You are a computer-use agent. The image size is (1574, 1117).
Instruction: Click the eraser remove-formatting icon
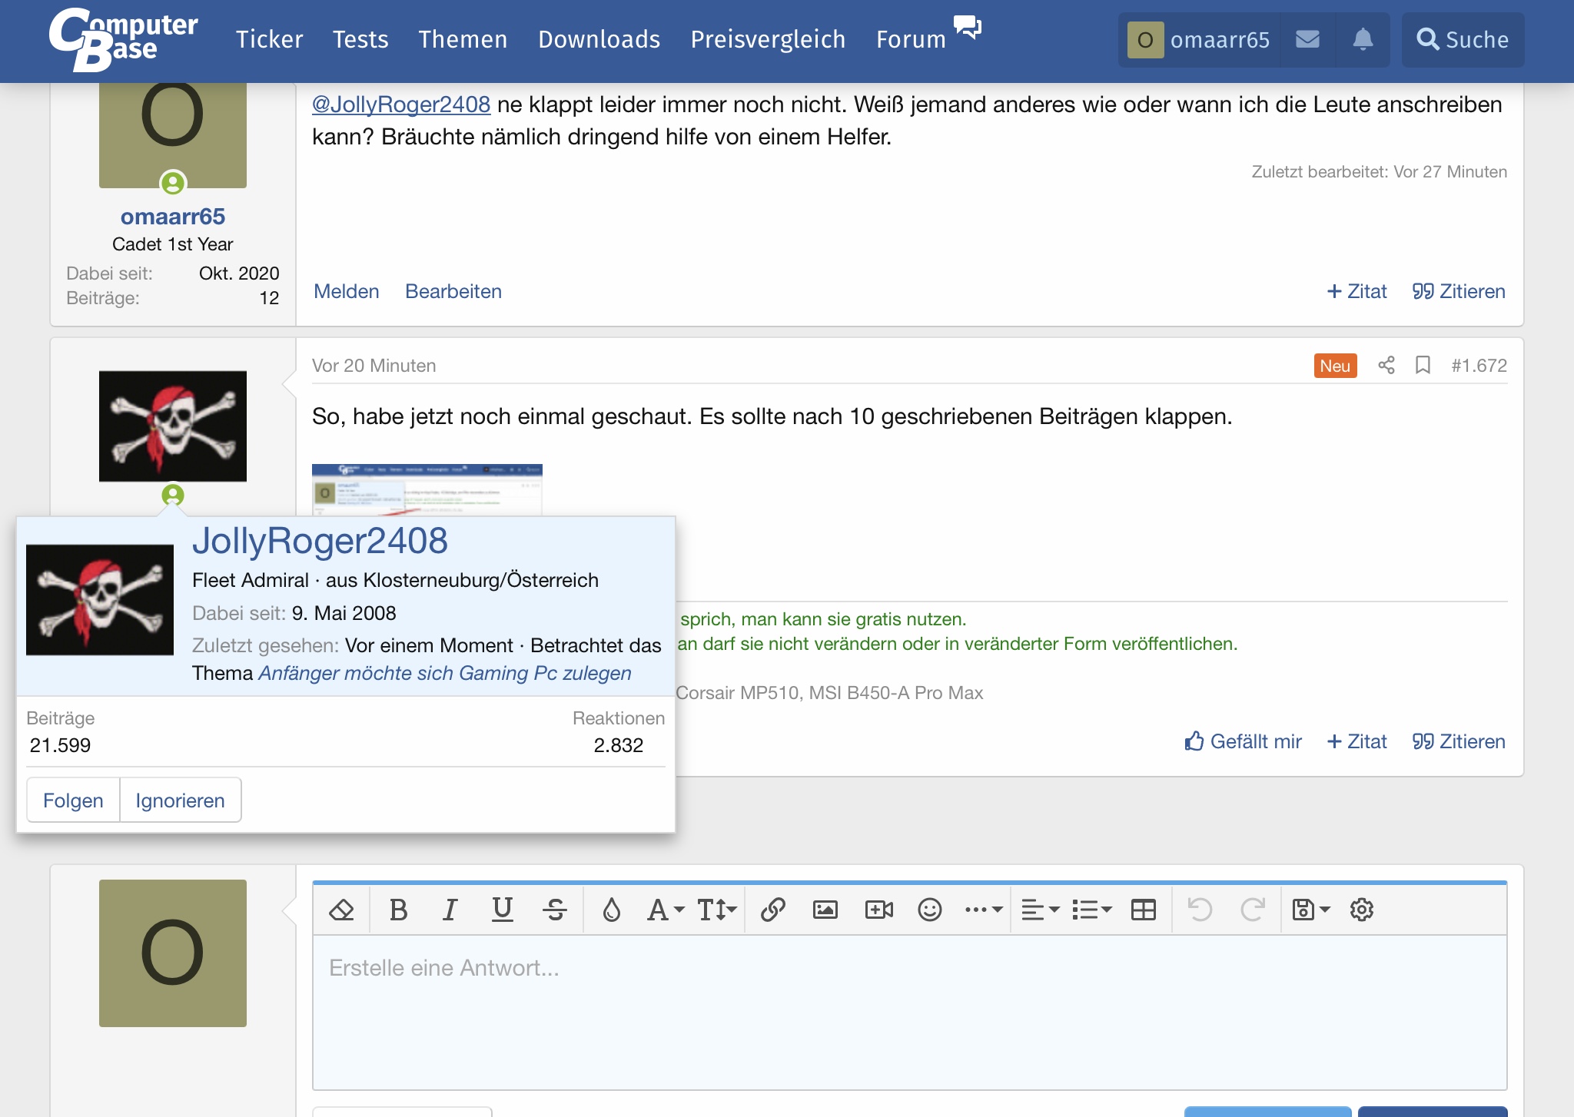341,910
